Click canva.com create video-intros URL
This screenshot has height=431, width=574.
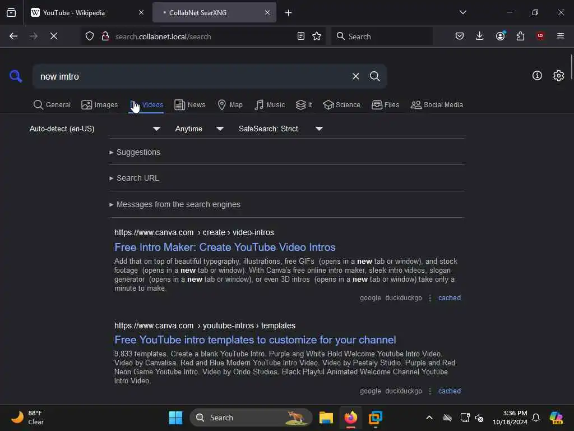pyautogui.click(x=194, y=232)
